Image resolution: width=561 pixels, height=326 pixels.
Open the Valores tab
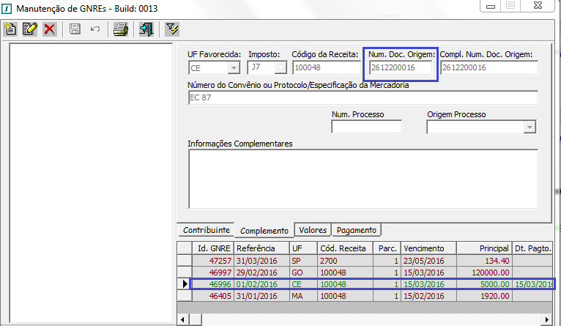coord(313,230)
